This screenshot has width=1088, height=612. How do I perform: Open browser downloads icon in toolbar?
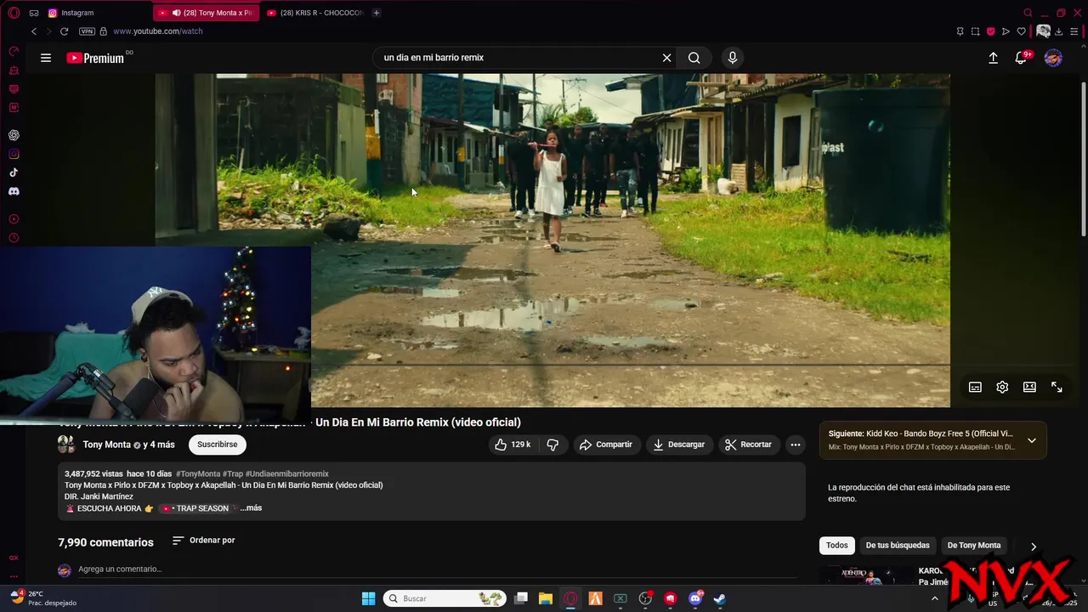(x=1058, y=31)
